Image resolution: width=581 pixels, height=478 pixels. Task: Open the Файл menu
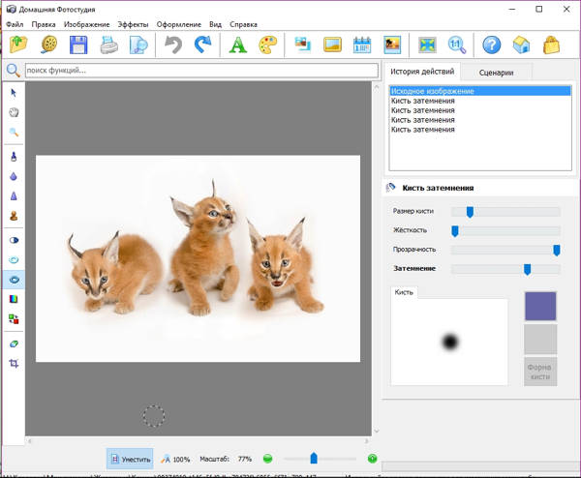[15, 24]
